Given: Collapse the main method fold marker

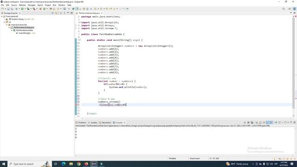Looking at the screenshot, I should 80,40.
